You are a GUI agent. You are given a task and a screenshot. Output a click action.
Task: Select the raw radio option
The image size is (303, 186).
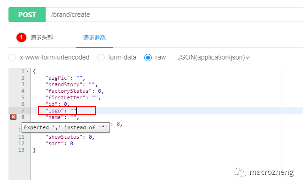click(148, 58)
